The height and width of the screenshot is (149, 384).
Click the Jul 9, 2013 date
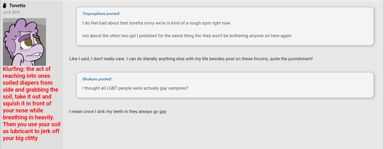click(11, 12)
